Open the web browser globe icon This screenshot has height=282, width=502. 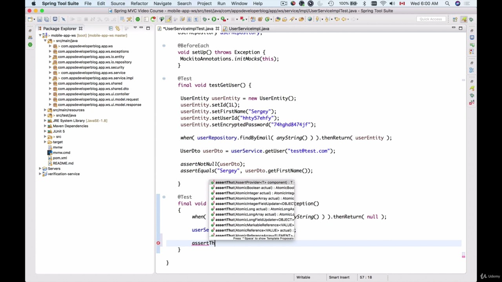point(310,19)
